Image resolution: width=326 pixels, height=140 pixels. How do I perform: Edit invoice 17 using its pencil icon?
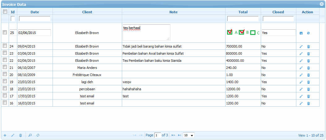pos(301,96)
